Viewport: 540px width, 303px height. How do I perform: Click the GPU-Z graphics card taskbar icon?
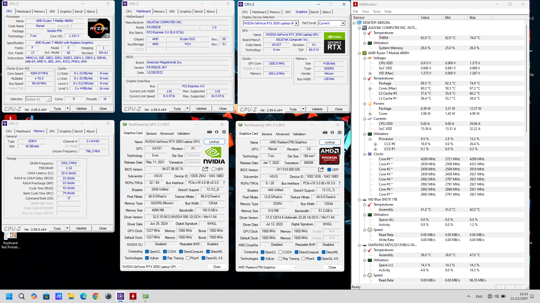pyautogui.click(x=145, y=296)
